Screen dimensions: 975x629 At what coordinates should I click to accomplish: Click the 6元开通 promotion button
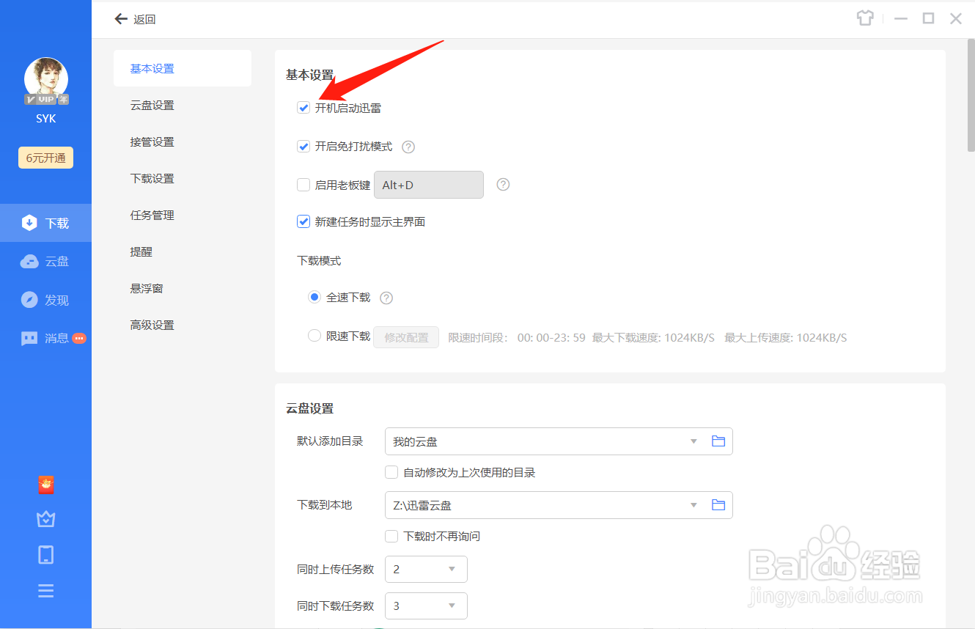tap(46, 158)
